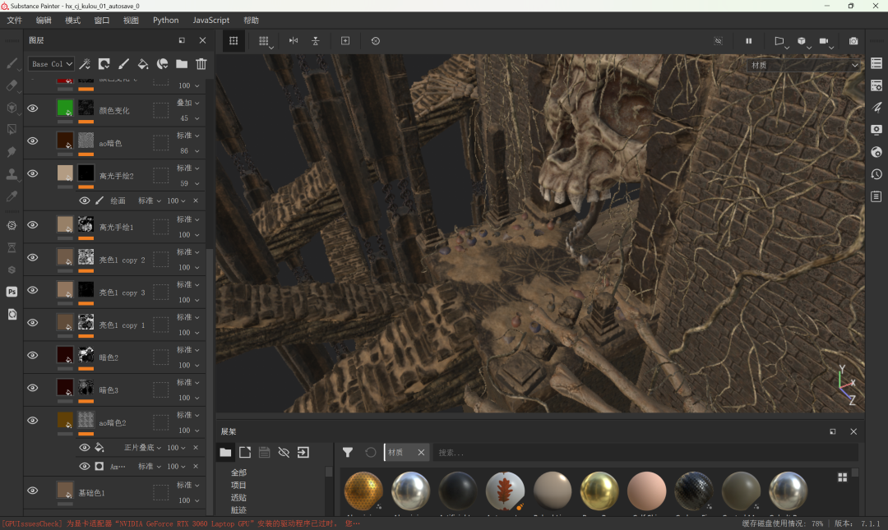This screenshot has width=888, height=530.
Task: Toggle symmetry in the viewport toolbar
Action: (x=294, y=40)
